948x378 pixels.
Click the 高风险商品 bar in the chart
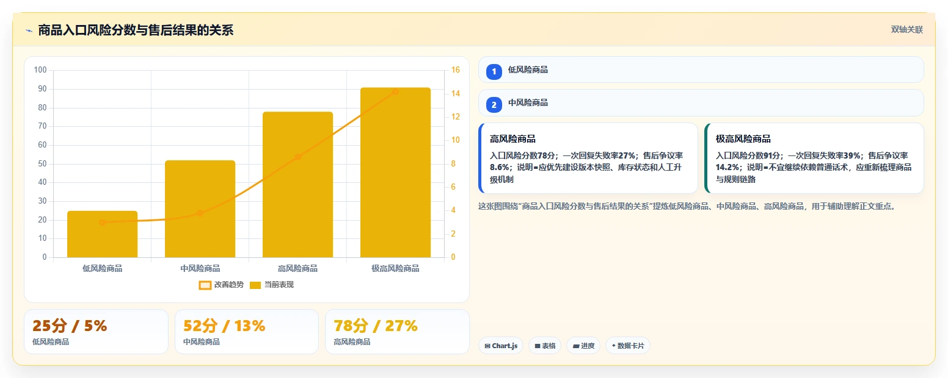[x=297, y=184]
